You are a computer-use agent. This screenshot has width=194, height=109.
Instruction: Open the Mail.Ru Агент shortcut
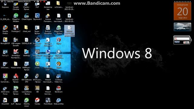(26, 102)
